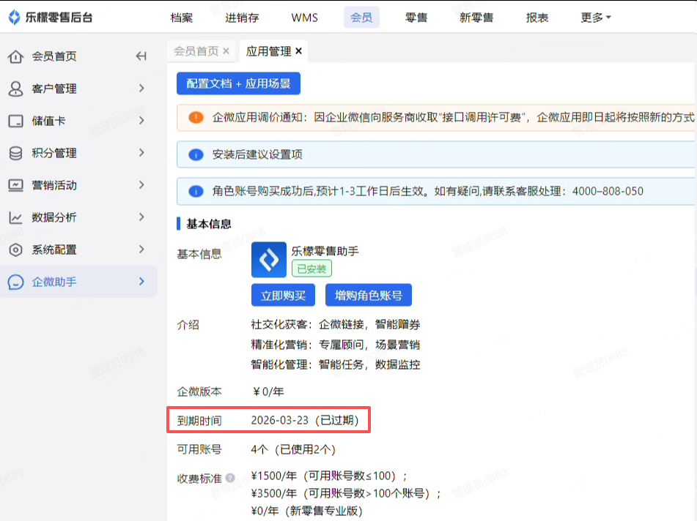Viewport: 697px width, 521px height.
Task: Click the 精准化营销 intro line
Action: (336, 345)
